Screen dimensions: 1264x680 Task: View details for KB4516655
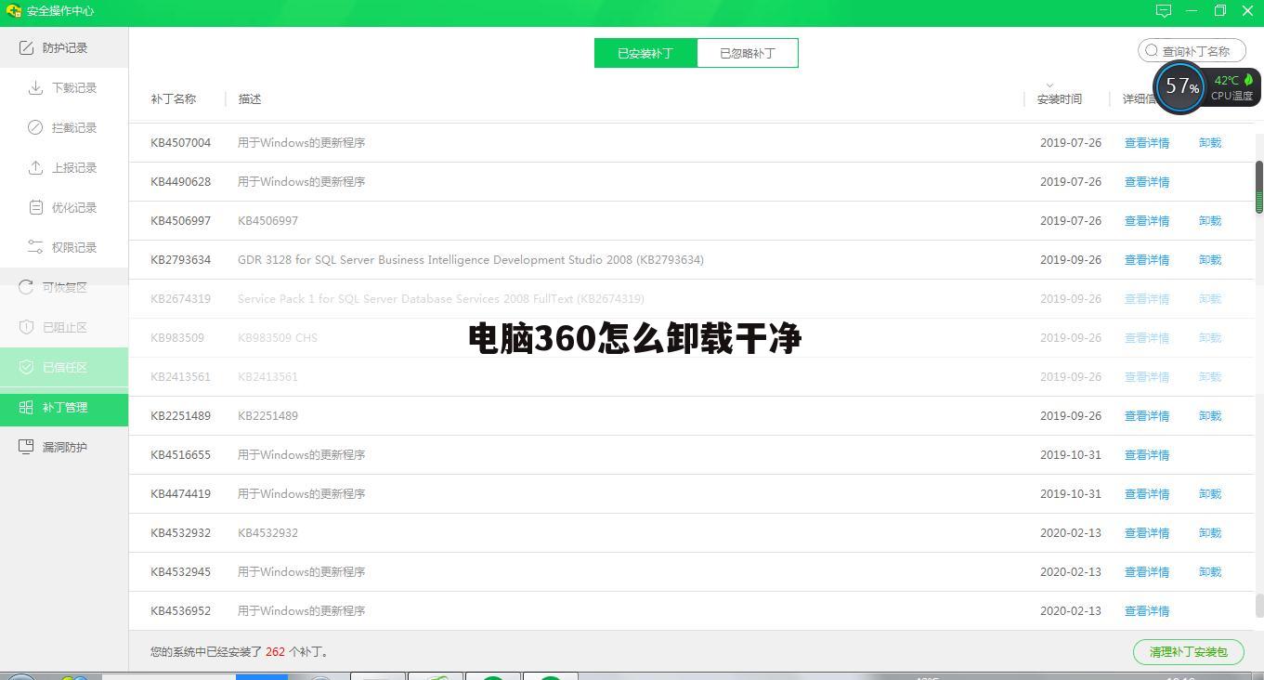click(x=1147, y=455)
